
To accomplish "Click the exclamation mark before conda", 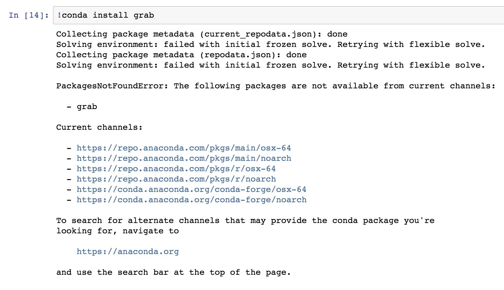I will point(59,15).
